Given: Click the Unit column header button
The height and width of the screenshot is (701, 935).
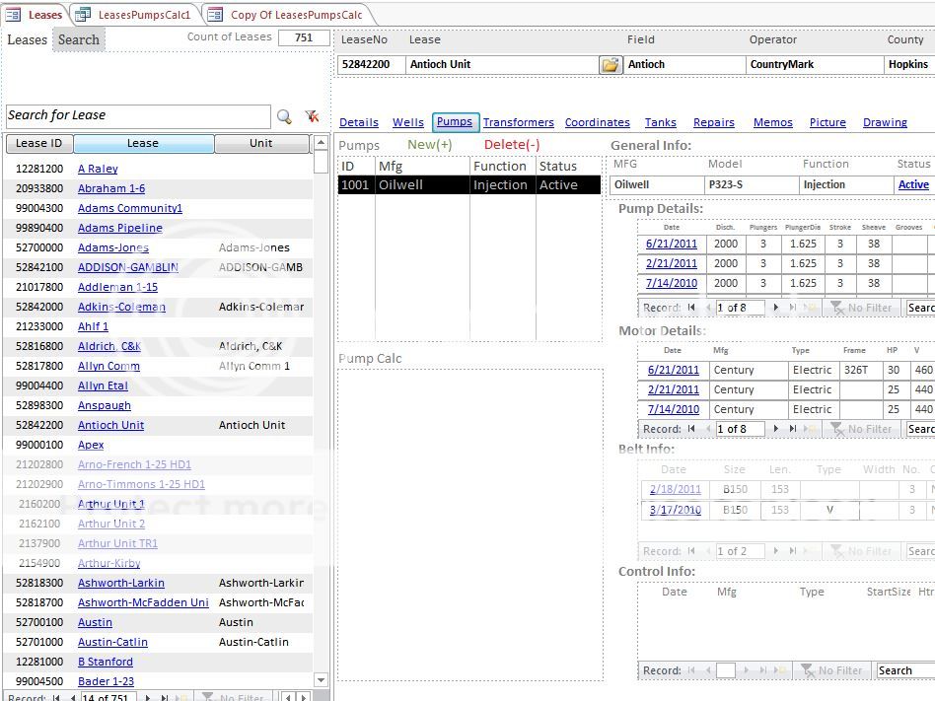Looking at the screenshot, I should point(261,144).
